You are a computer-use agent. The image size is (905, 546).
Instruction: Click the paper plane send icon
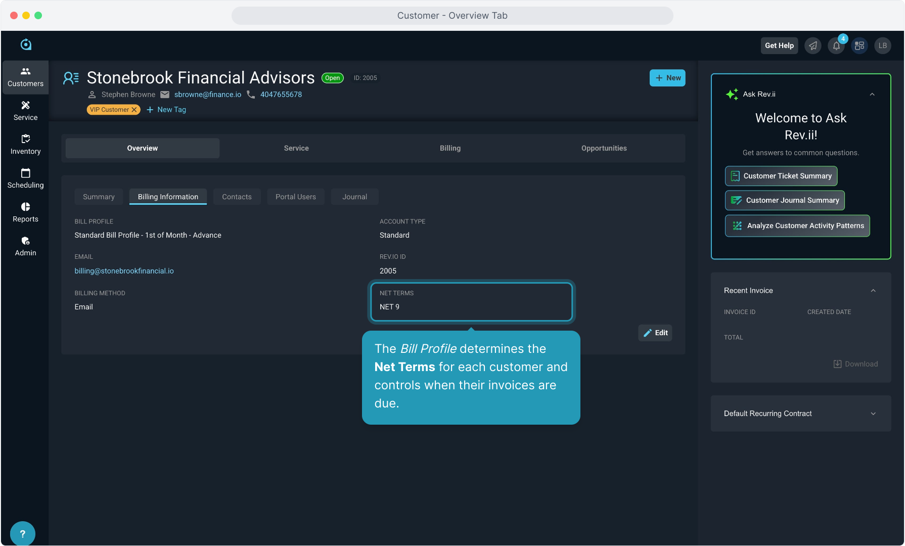(813, 46)
